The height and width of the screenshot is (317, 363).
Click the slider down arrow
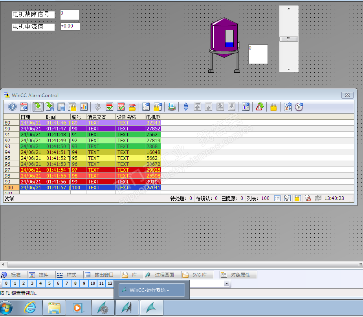289,69
